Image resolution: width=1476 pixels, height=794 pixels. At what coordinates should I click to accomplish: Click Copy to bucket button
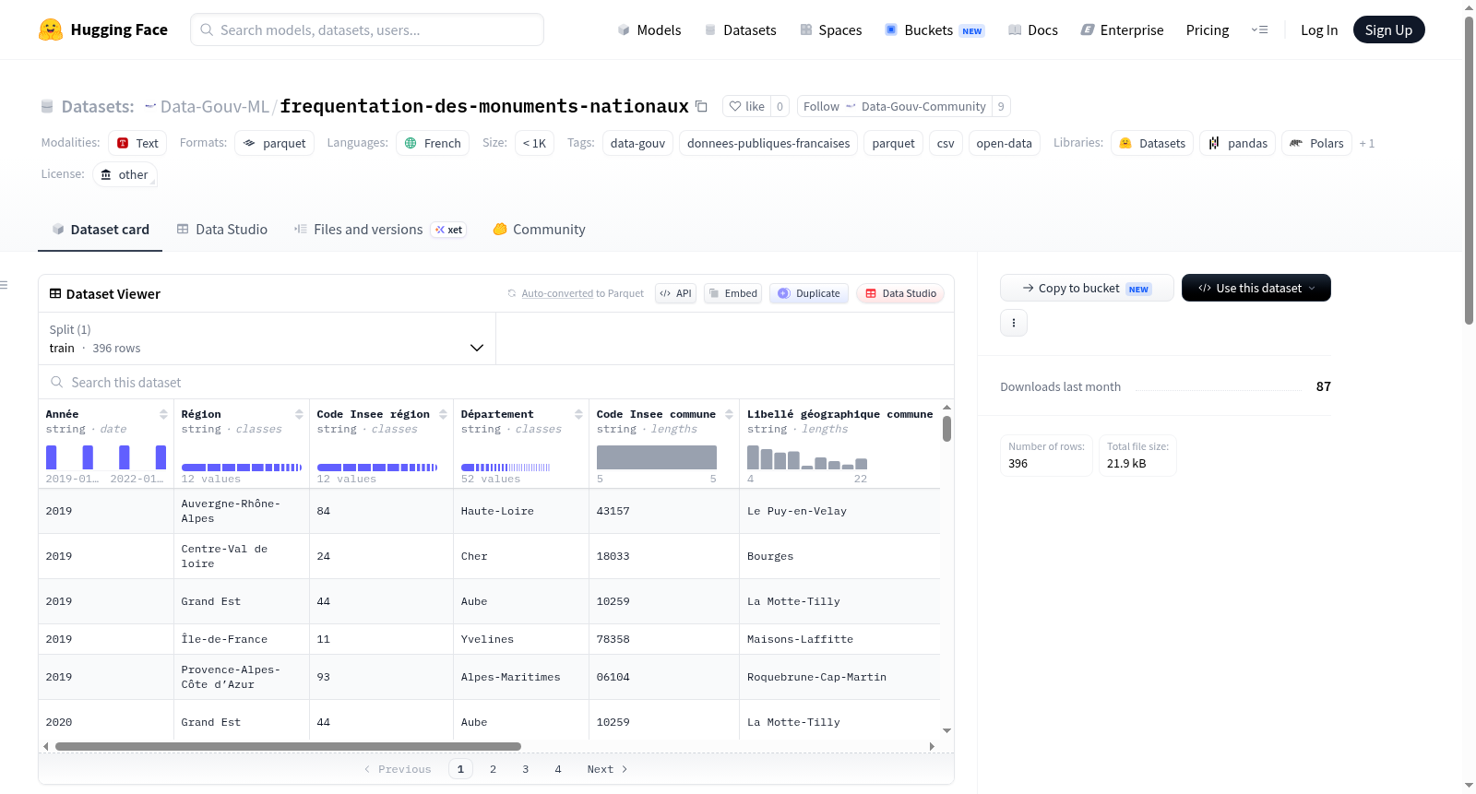tap(1087, 288)
